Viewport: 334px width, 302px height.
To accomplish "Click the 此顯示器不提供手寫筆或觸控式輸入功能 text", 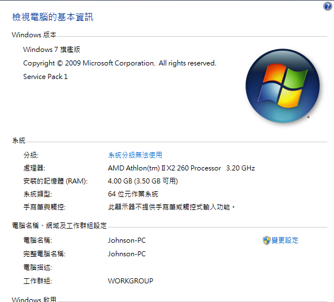I will 171,207.
